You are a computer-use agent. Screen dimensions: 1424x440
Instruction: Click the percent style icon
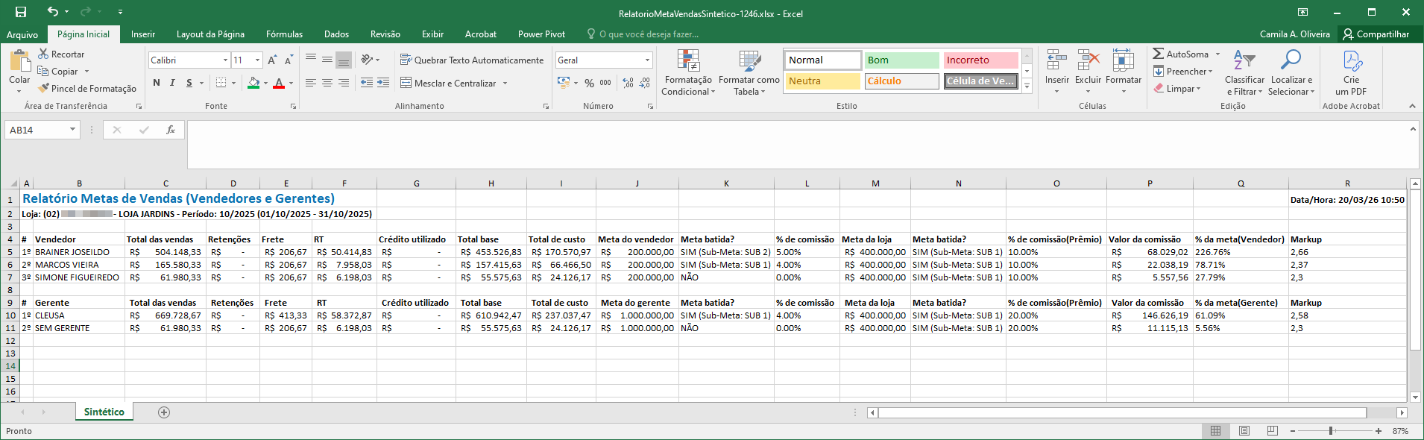click(x=589, y=83)
